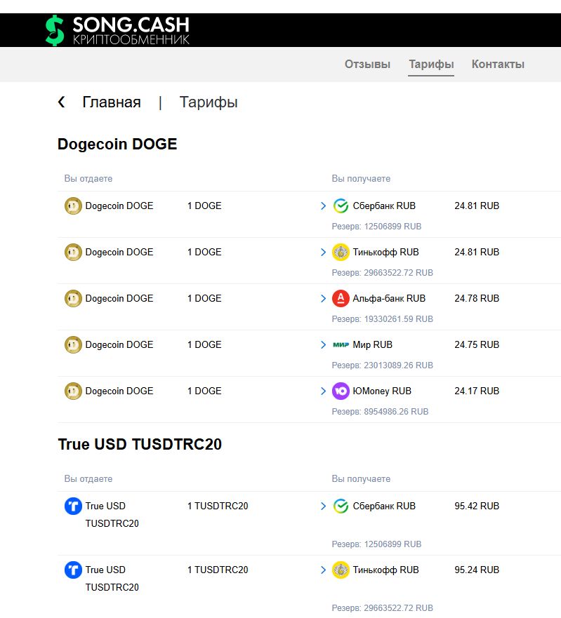Click blue chevron before Сбербанк 95.42 RUB

324,506
